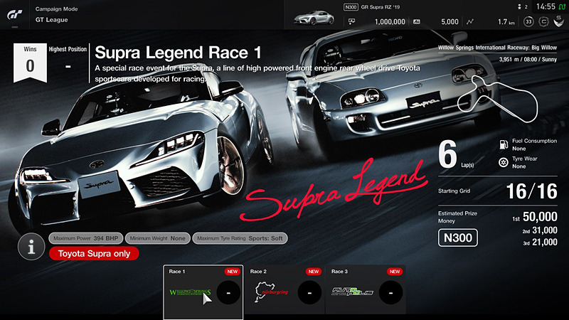Viewport: 569px width, 320px height.
Task: Click the 5,000 mileage points value
Action: tap(450, 22)
